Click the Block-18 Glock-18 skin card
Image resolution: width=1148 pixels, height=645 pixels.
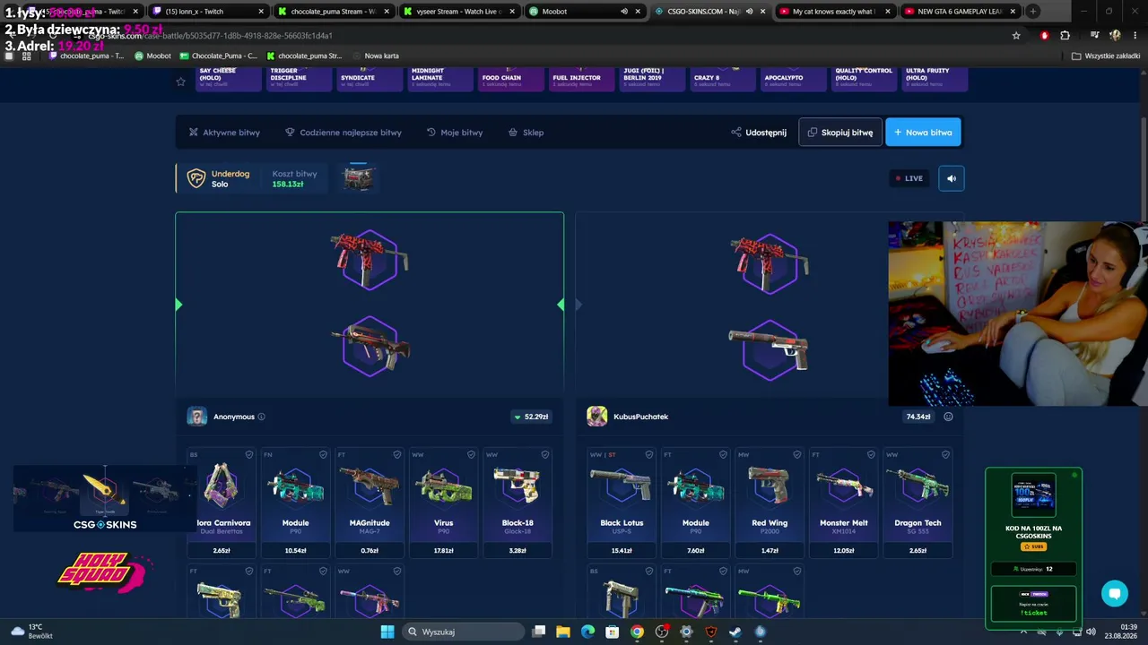517,503
